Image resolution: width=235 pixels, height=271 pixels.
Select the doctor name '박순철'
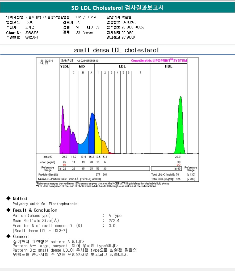click(126, 17)
